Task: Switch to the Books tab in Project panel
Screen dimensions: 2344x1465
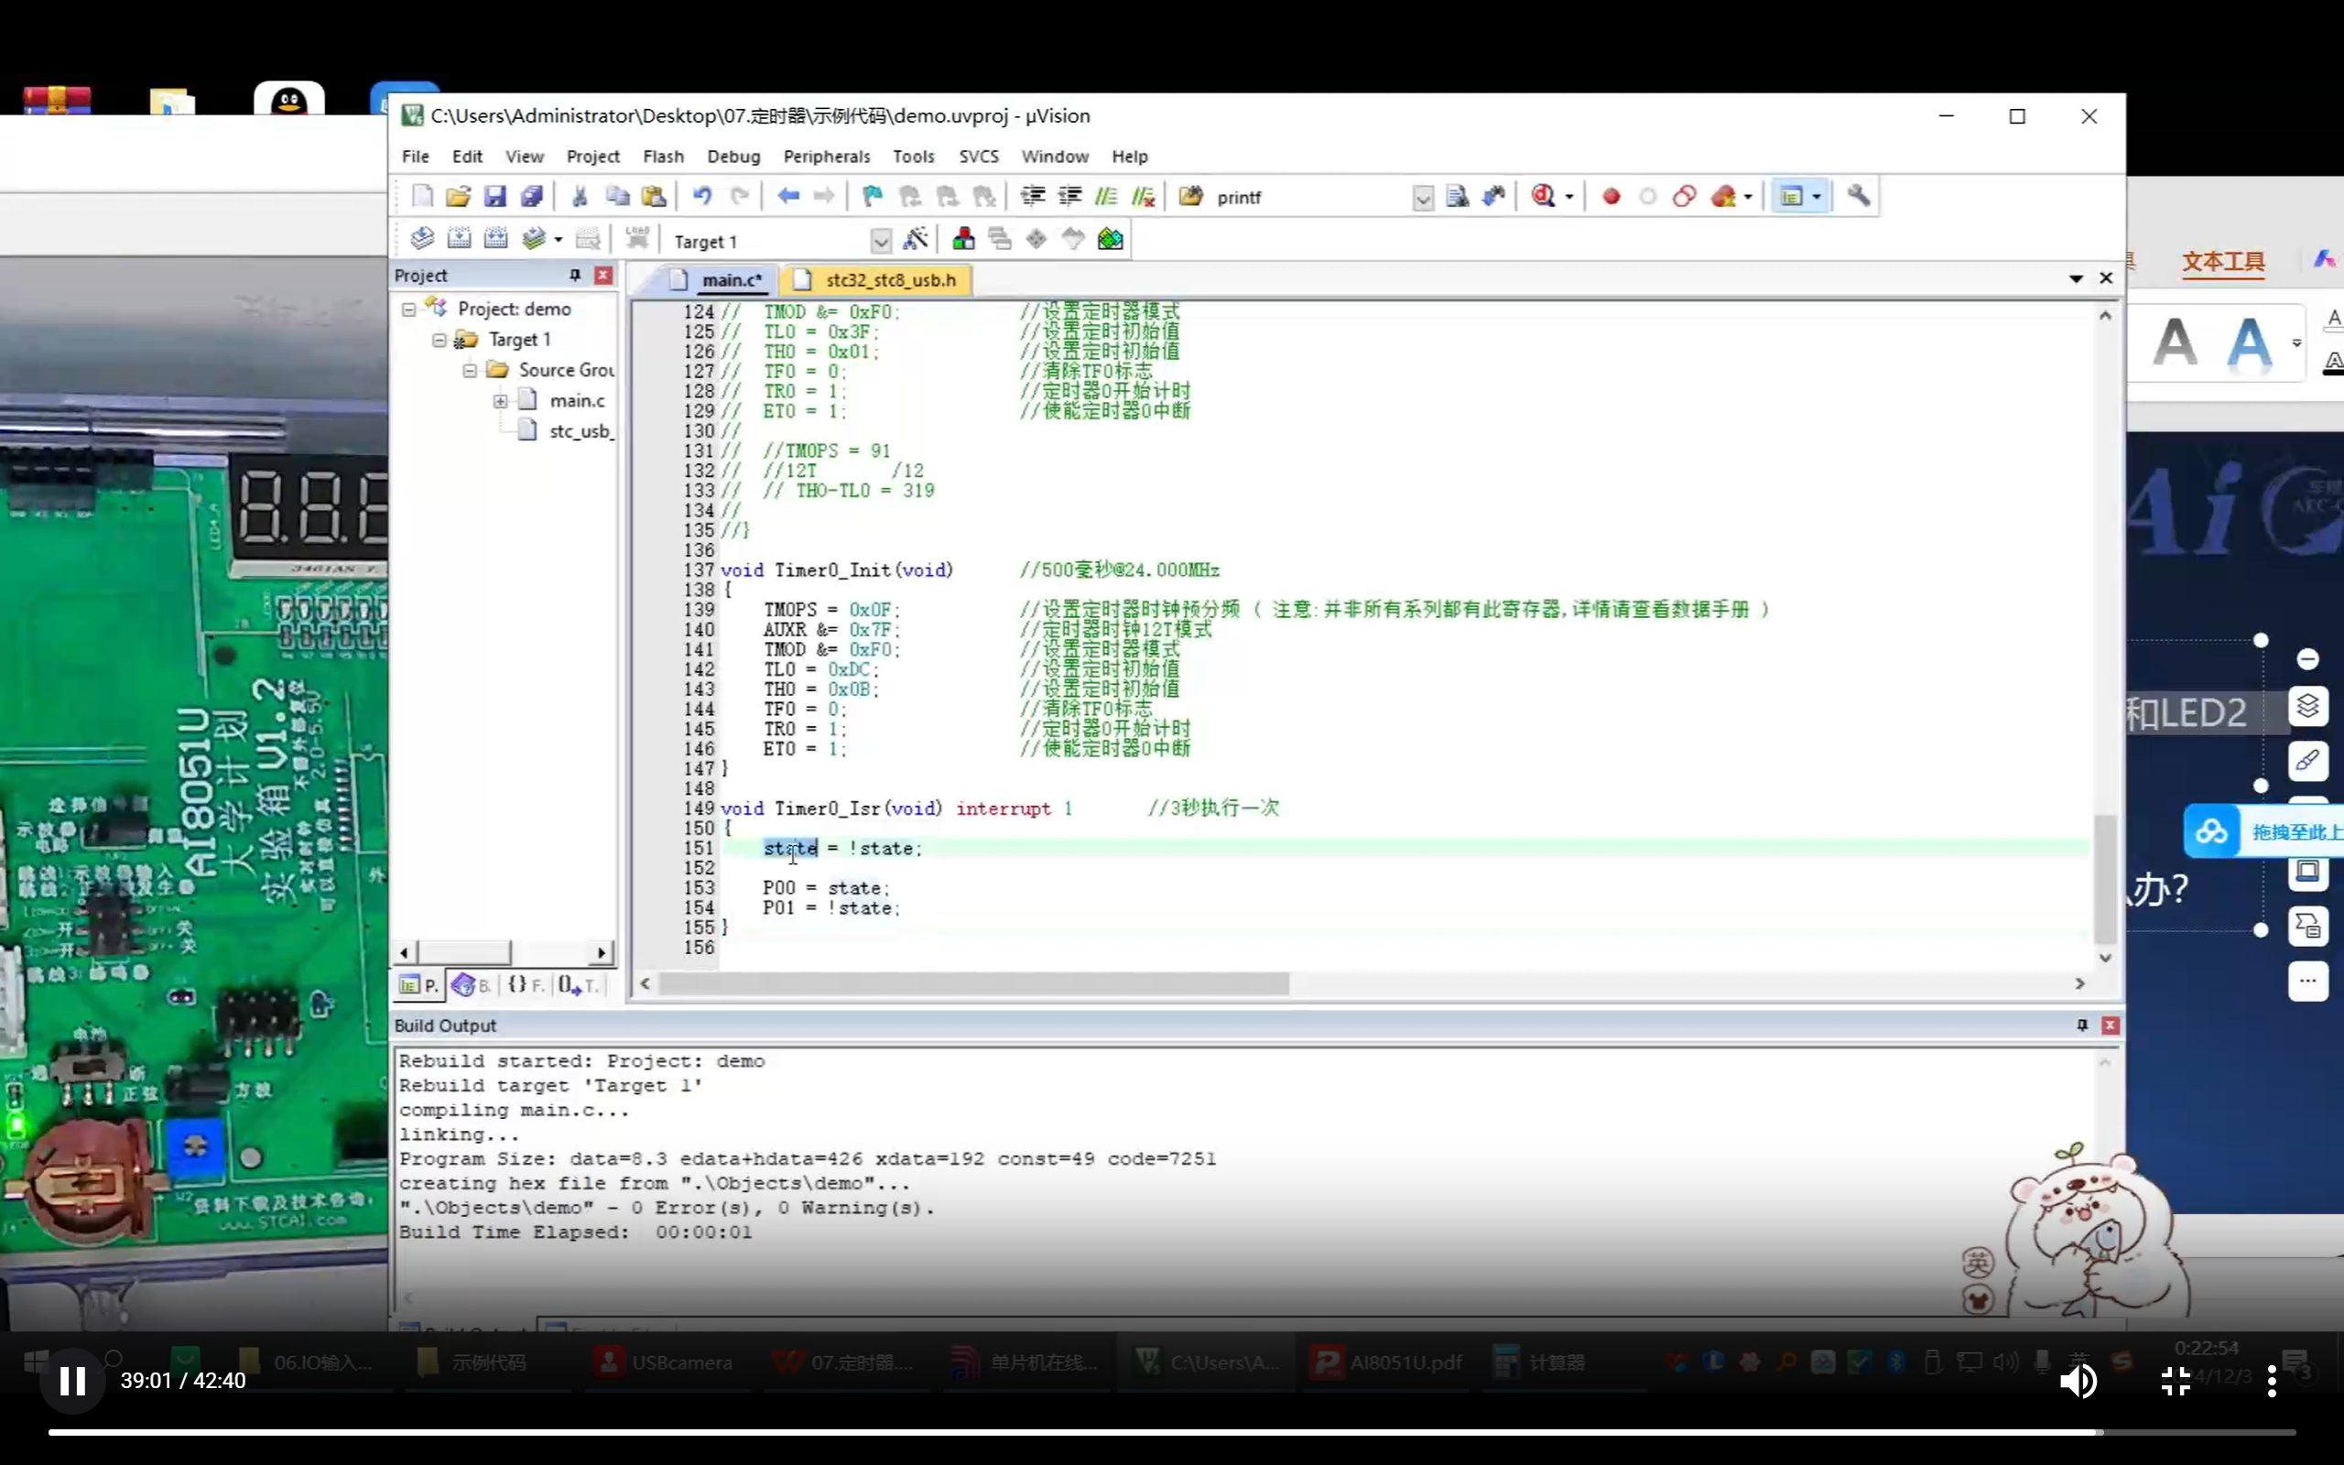Action: click(x=470, y=985)
